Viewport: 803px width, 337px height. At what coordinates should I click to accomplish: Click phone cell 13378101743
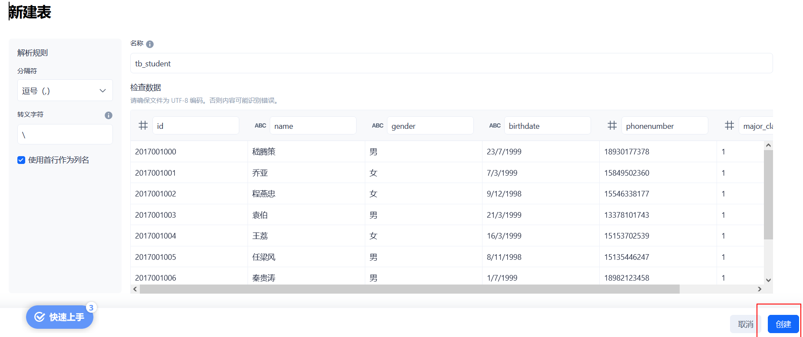[x=658, y=215]
